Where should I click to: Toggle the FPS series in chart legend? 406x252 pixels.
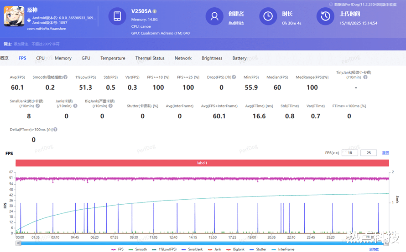(117, 249)
